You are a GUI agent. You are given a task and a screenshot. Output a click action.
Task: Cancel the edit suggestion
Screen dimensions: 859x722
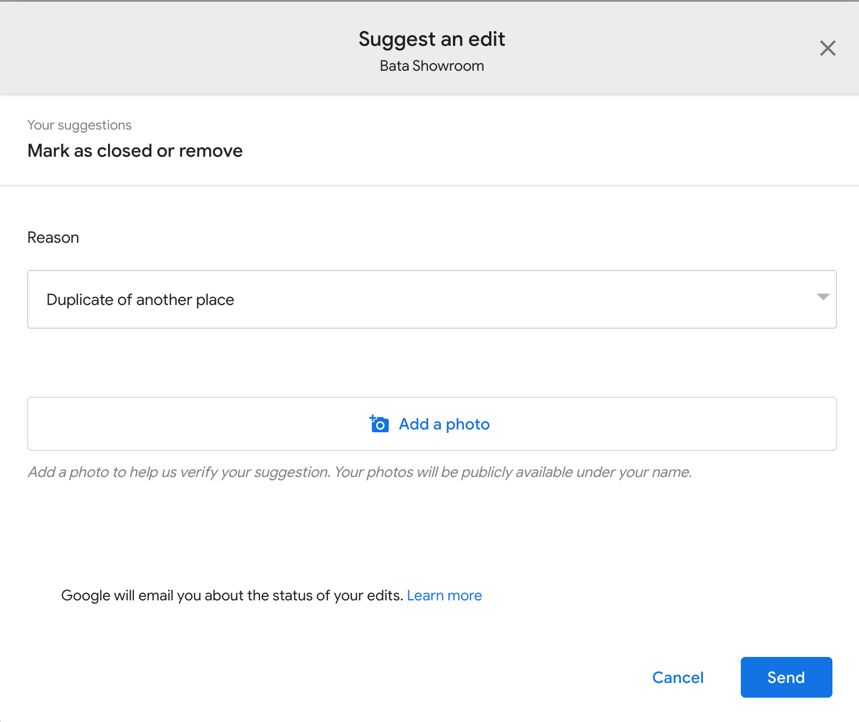click(x=677, y=677)
